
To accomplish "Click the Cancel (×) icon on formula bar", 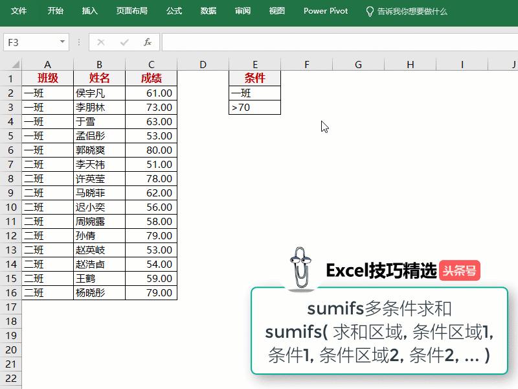I will pyautogui.click(x=100, y=42).
